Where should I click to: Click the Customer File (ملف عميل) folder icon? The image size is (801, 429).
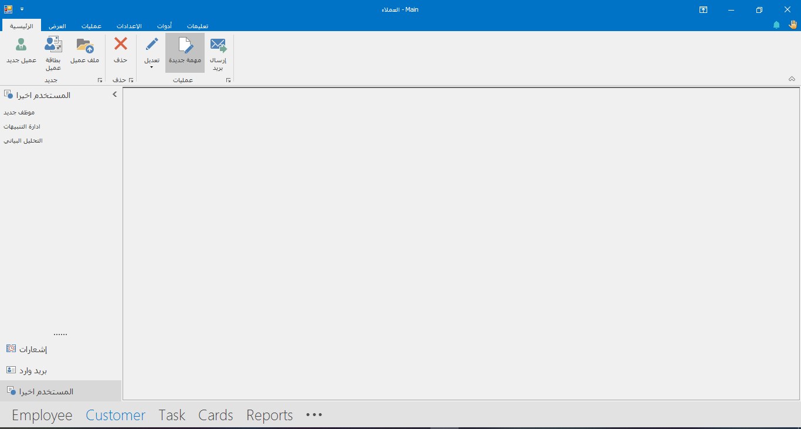[x=85, y=45]
